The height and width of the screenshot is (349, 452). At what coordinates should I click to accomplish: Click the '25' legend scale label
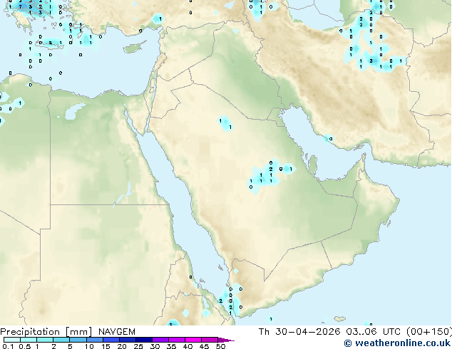[x=138, y=346]
